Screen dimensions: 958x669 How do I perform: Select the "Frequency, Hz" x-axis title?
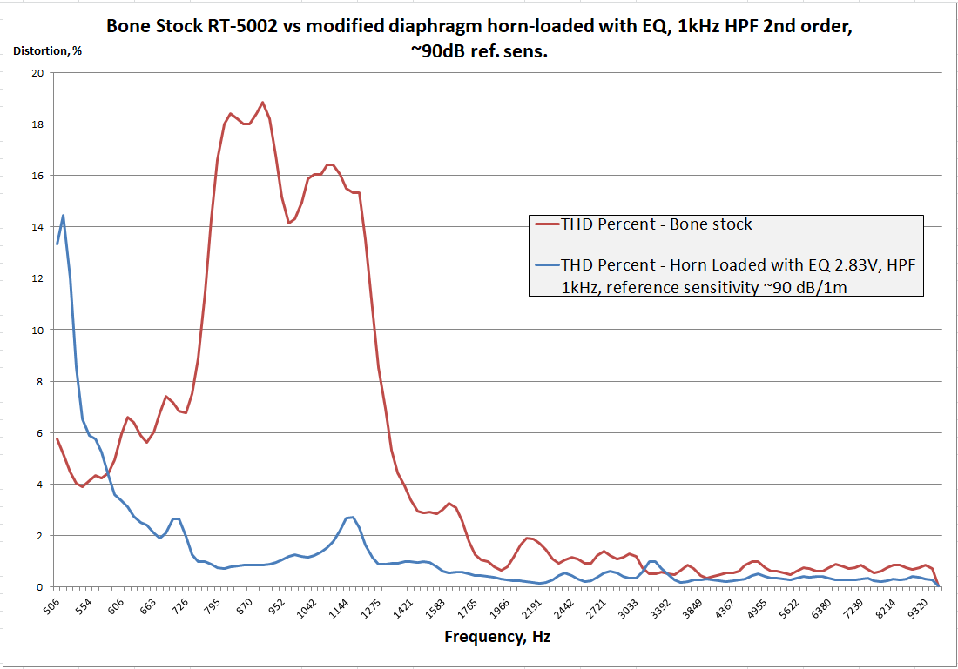(x=497, y=637)
